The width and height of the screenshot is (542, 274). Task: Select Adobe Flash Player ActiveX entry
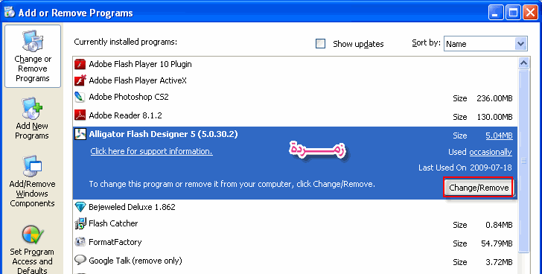tap(295, 80)
